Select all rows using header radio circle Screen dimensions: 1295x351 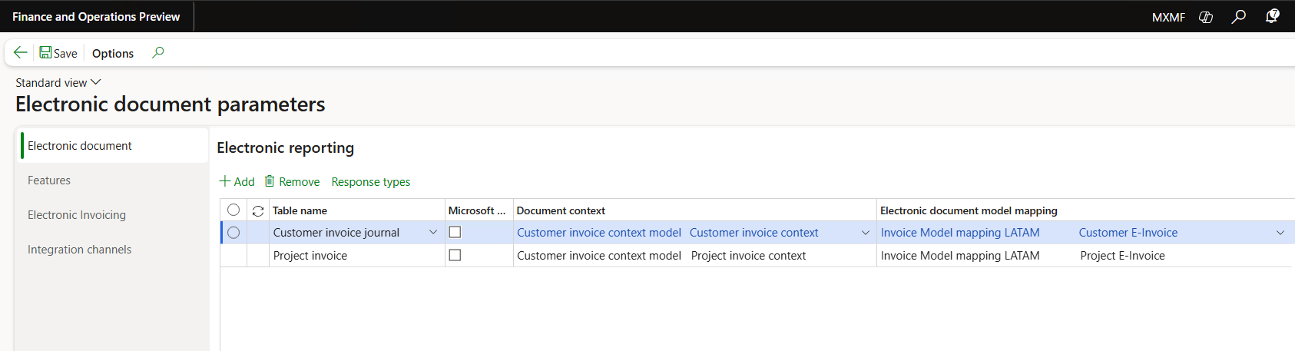coord(233,210)
